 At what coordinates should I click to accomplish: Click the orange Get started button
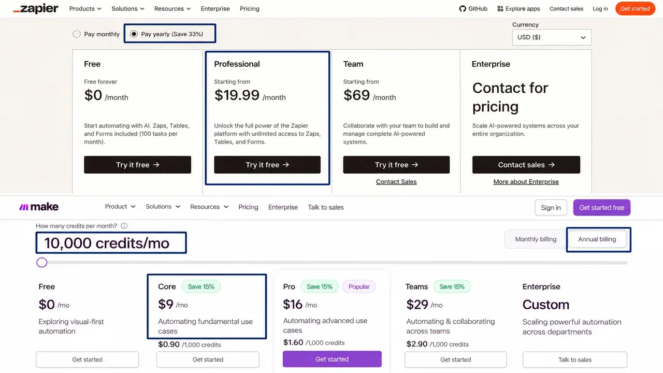(x=635, y=9)
